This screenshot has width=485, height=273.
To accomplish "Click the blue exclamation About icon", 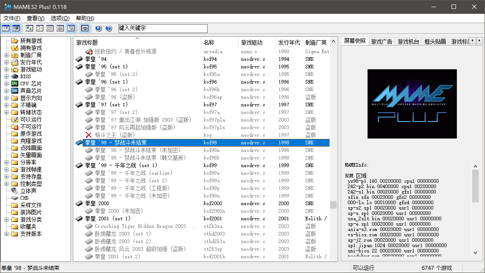I will pyautogui.click(x=98, y=29).
